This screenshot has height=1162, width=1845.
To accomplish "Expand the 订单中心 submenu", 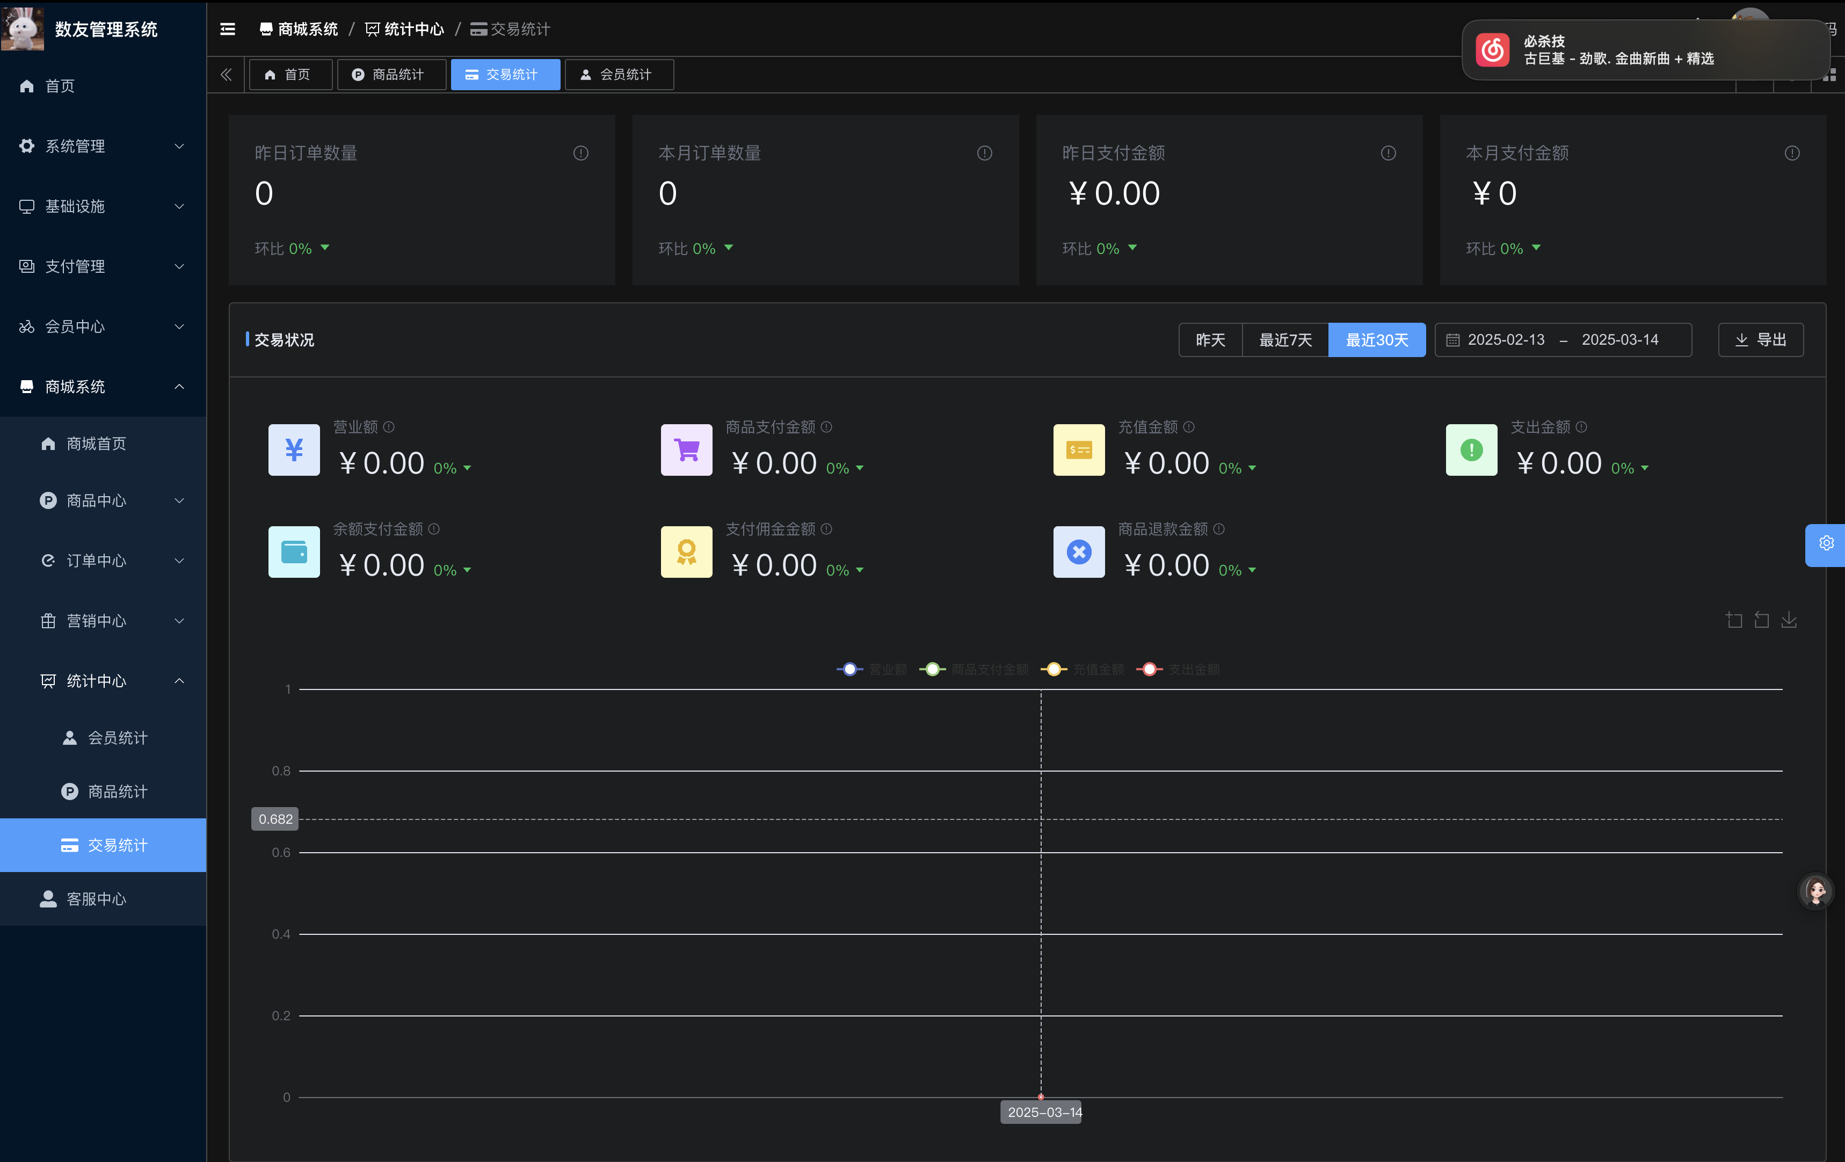I will [x=103, y=561].
